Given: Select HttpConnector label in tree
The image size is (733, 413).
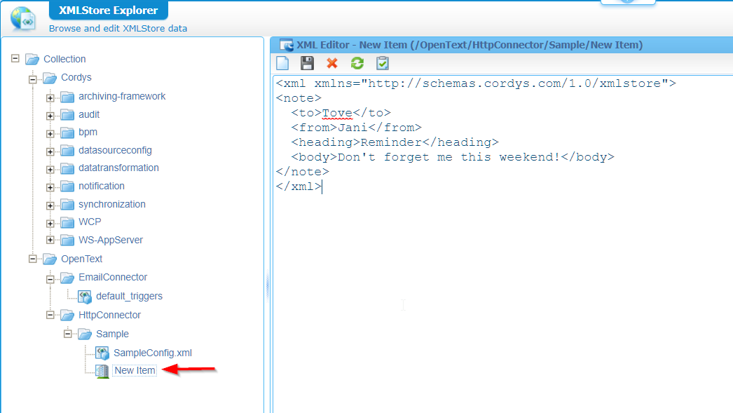Looking at the screenshot, I should click(109, 315).
